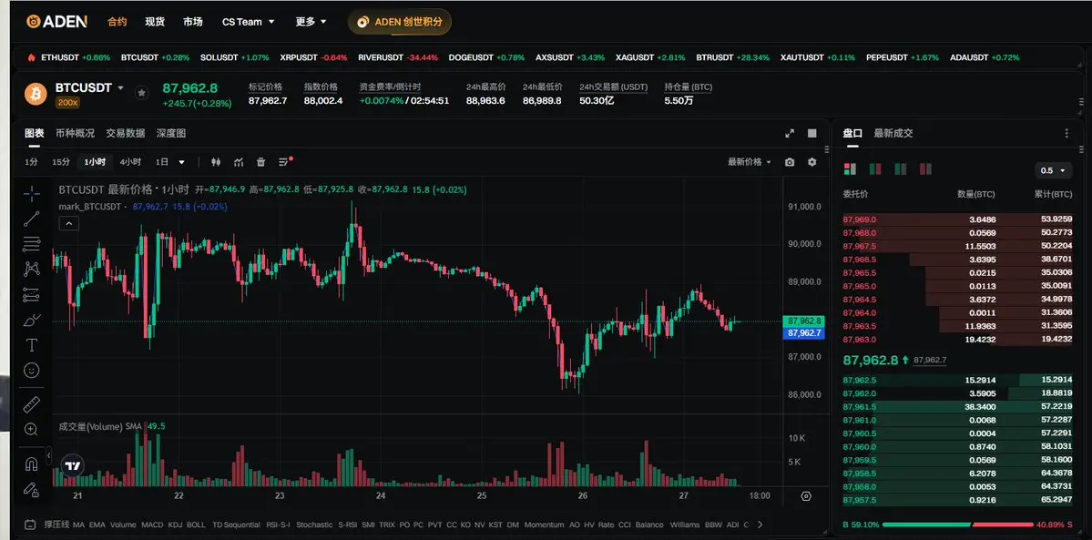Open the chart axis settings target icon
Screen dimensions: 1092x540
coord(806,496)
